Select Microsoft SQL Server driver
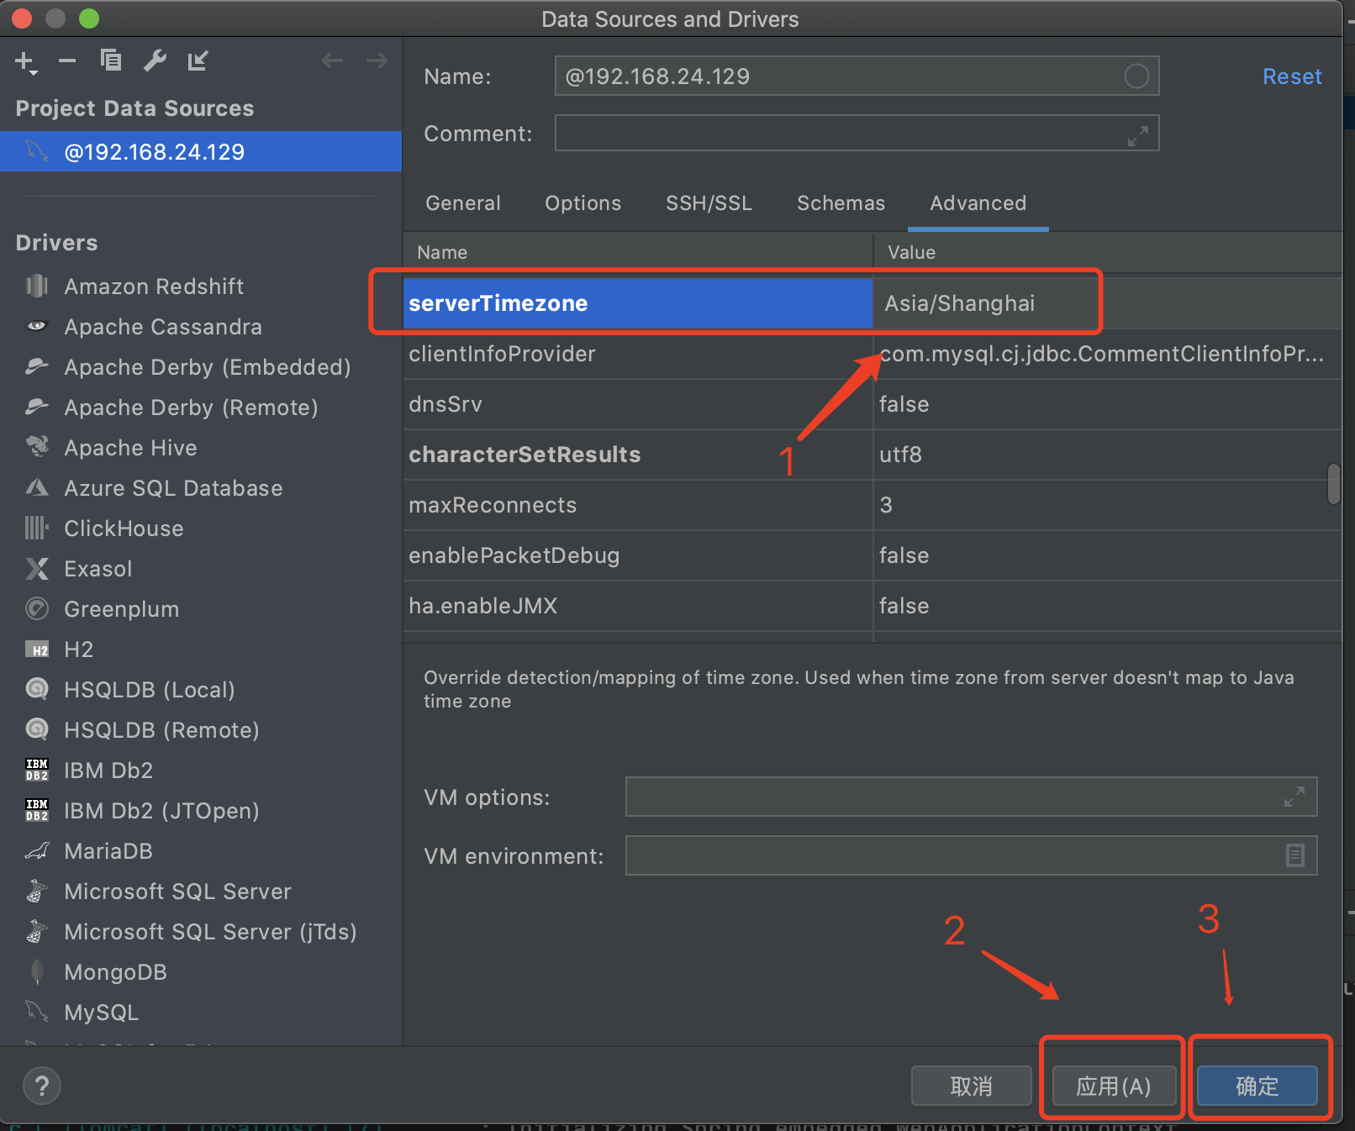1355x1131 pixels. click(201, 892)
